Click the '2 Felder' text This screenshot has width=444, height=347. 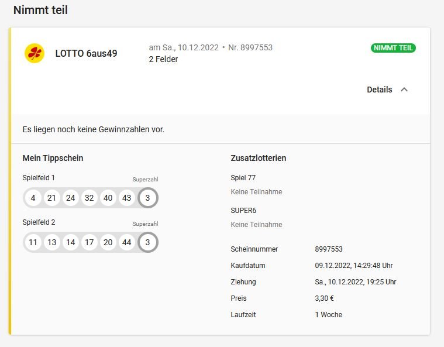point(163,59)
